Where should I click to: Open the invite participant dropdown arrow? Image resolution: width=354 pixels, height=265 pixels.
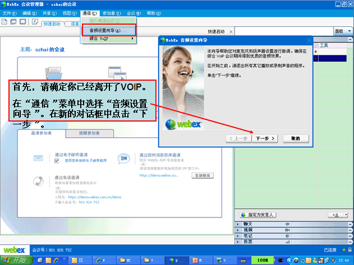346,215
